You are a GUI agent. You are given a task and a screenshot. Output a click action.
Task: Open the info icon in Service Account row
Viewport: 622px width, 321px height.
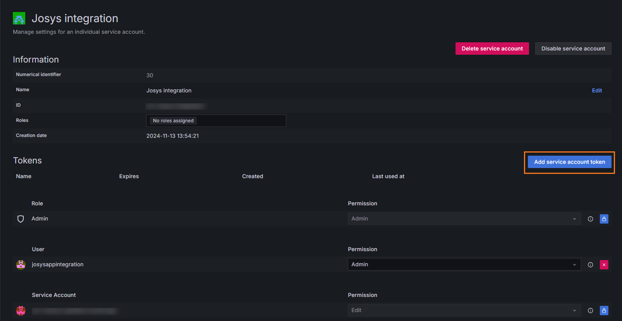[590, 311]
